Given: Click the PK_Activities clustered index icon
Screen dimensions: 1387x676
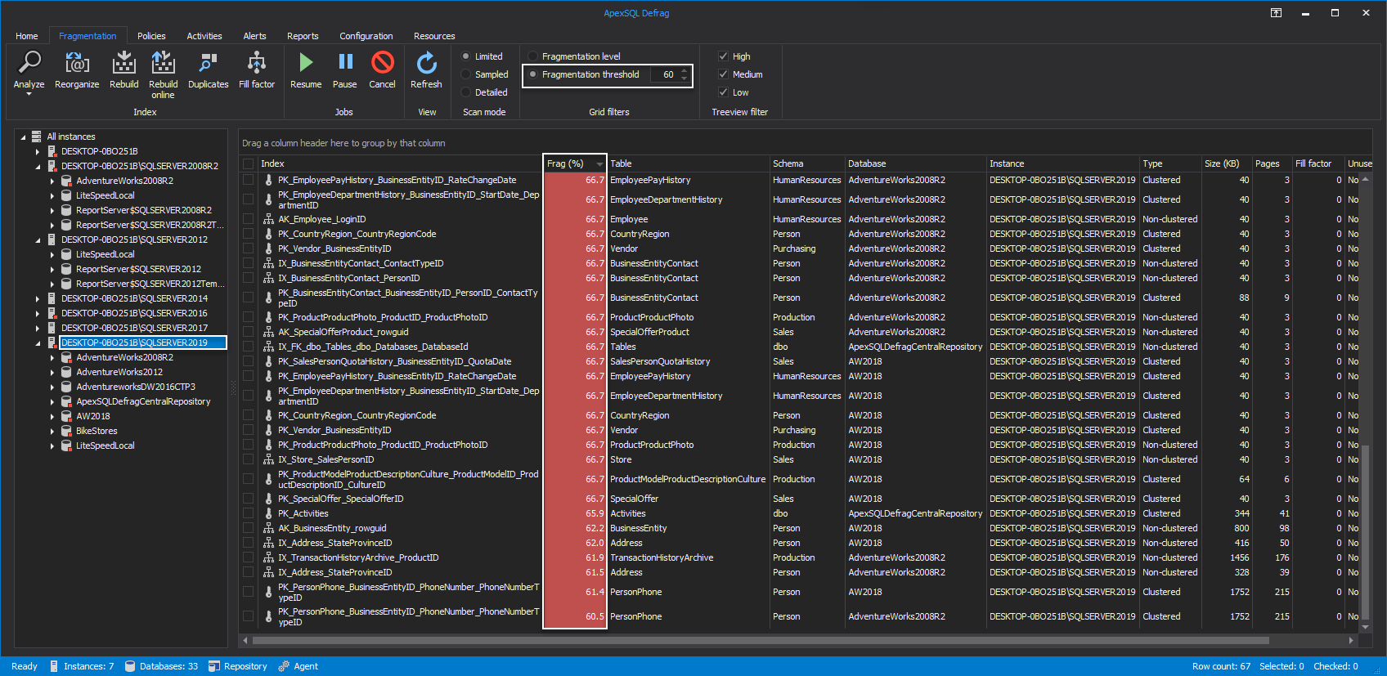Looking at the screenshot, I should (x=268, y=513).
